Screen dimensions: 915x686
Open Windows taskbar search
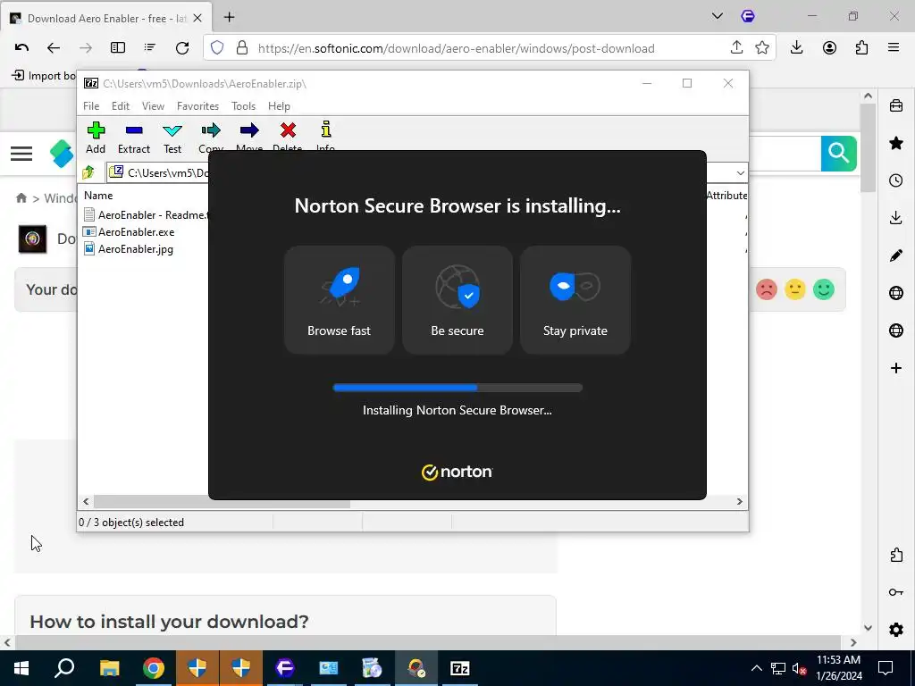pos(64,668)
